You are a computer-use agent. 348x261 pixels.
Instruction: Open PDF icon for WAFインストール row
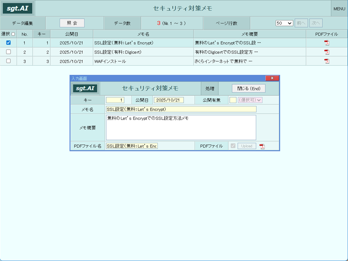327,61
